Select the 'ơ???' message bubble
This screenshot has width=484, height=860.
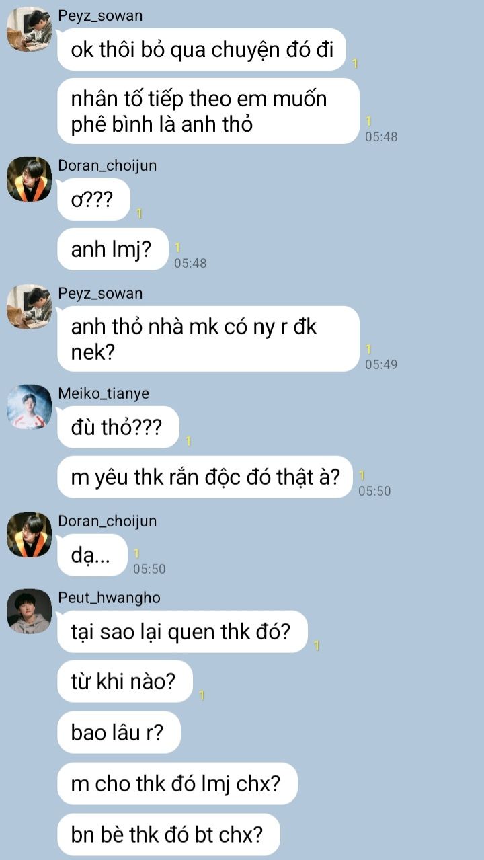click(93, 200)
